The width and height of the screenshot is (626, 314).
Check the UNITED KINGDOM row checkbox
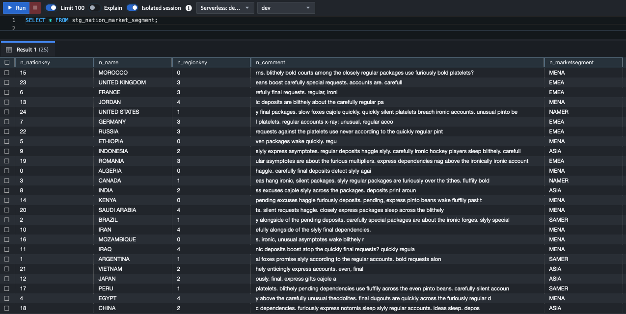(7, 82)
